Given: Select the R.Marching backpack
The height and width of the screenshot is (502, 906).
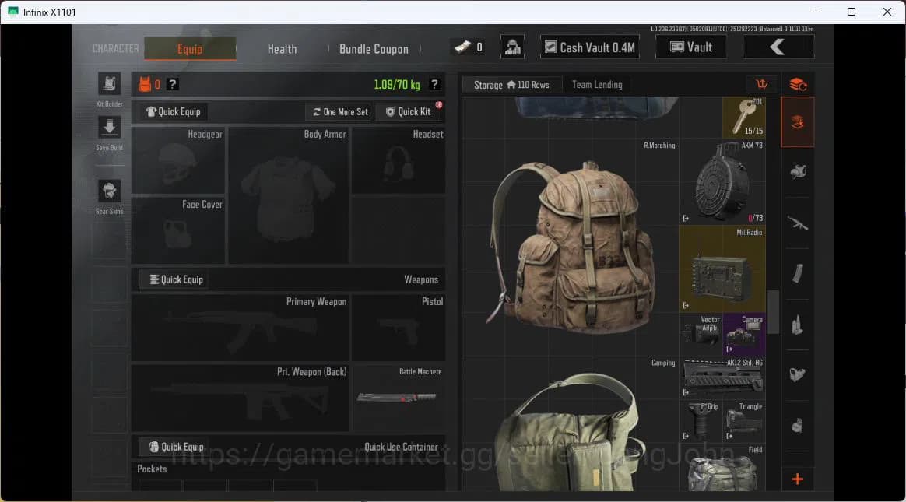Looking at the screenshot, I should tap(571, 247).
